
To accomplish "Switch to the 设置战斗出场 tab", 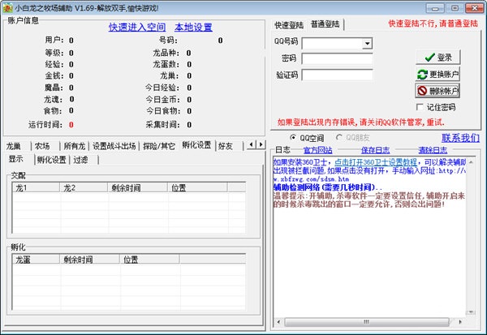I will [x=114, y=146].
